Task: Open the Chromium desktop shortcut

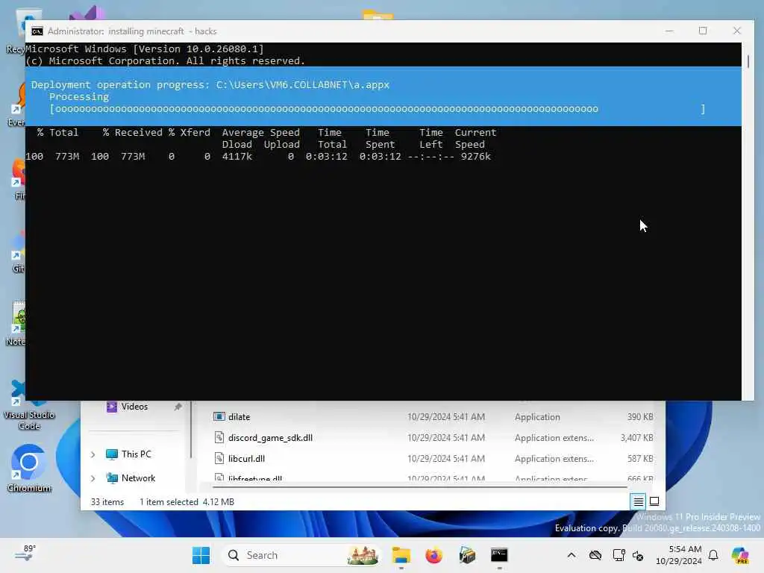Action: click(29, 469)
